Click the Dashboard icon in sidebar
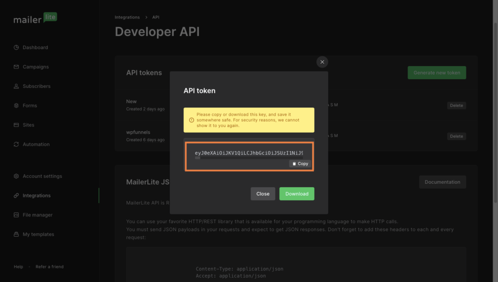The width and height of the screenshot is (498, 282). coord(17,48)
